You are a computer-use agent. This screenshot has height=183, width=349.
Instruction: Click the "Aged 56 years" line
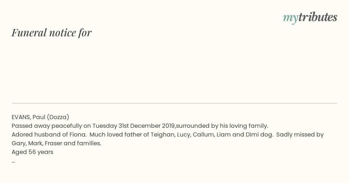pos(32,152)
